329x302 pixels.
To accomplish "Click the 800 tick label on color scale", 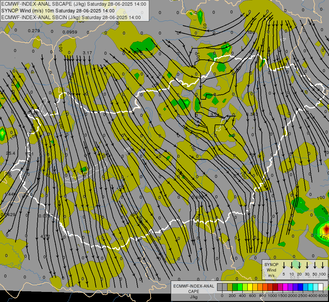I will (262, 296).
